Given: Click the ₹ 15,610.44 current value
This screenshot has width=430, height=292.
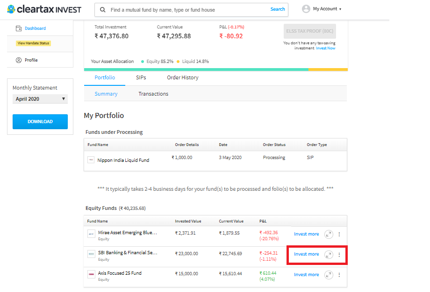Looking at the screenshot, I should (230, 274).
